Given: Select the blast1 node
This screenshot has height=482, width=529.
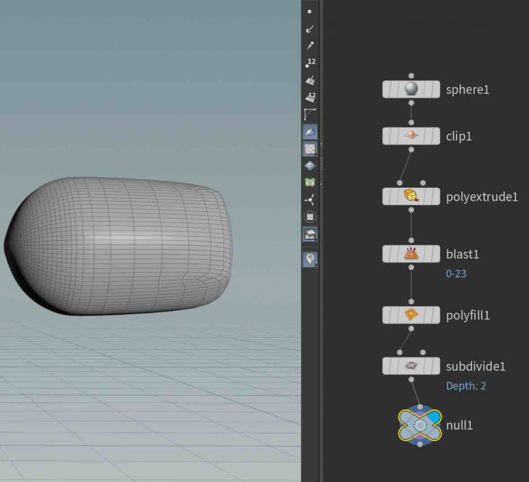Looking at the screenshot, I should pos(411,254).
